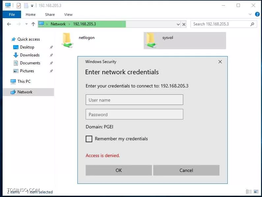The image size is (262, 197).
Task: Minimize the Explorer window
Action: coord(223,5)
